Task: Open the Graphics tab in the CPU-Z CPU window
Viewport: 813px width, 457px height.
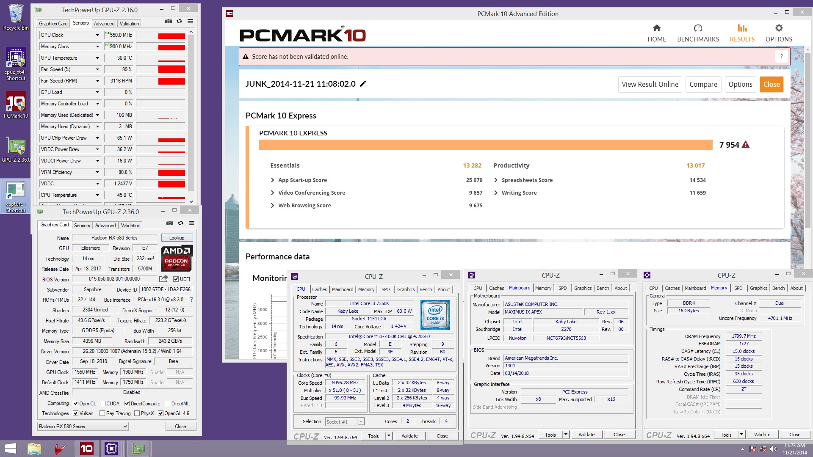Action: (406, 289)
